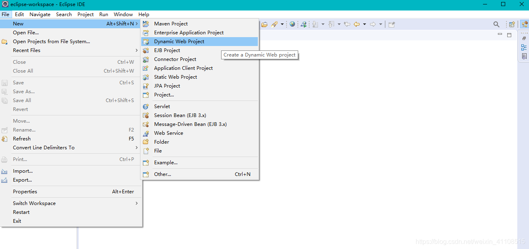This screenshot has width=529, height=249.
Task: Open the Run menu
Action: (104, 14)
